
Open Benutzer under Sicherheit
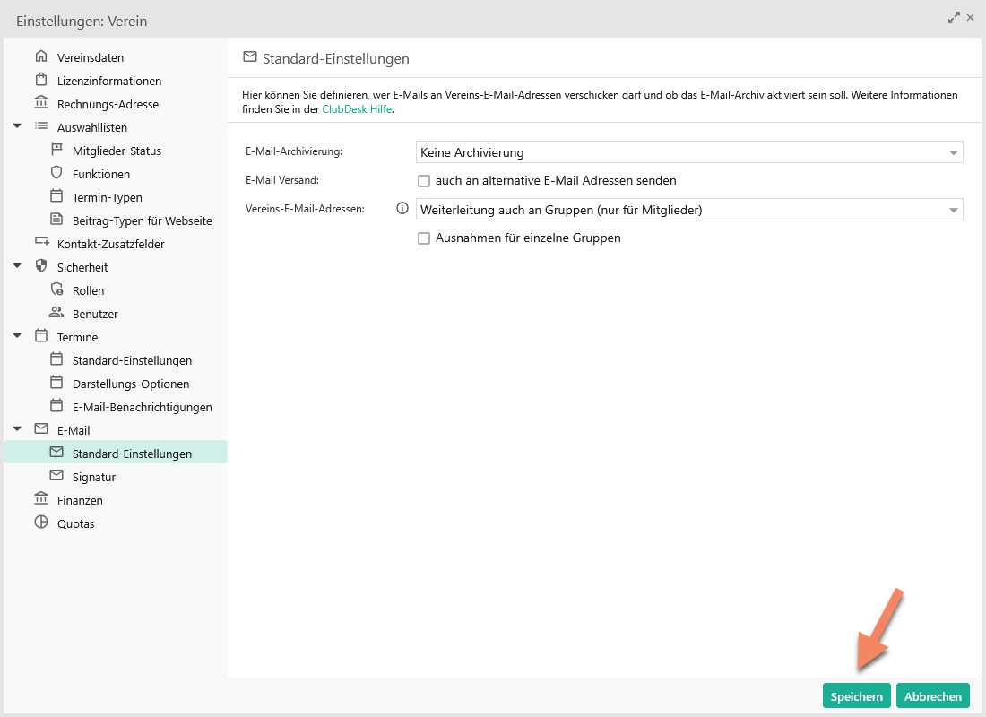point(95,314)
